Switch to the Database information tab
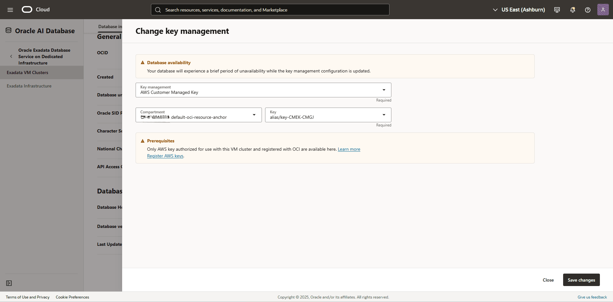This screenshot has width=613, height=302. pyautogui.click(x=110, y=26)
